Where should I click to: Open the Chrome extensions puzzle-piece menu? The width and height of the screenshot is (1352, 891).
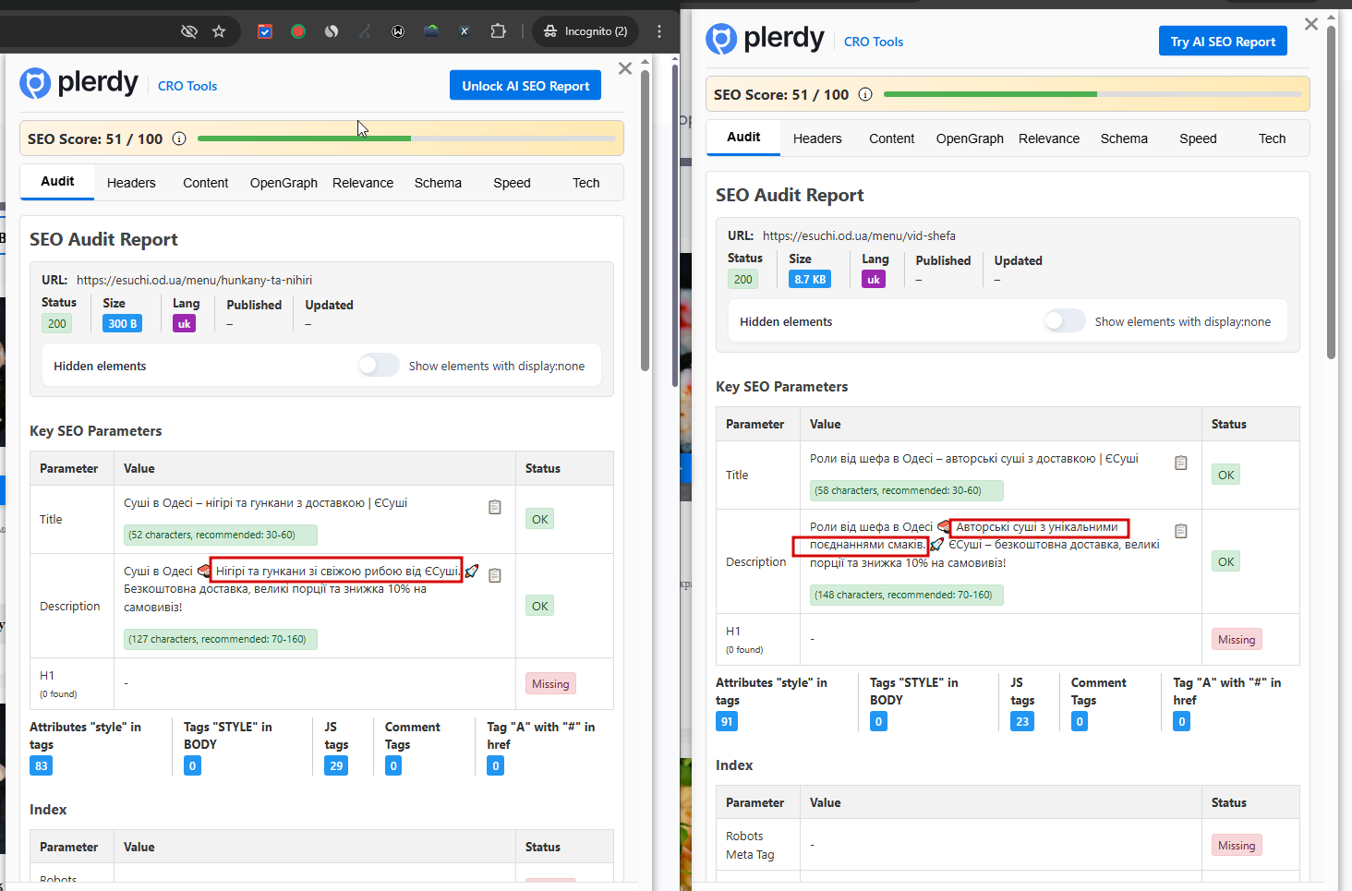point(498,31)
